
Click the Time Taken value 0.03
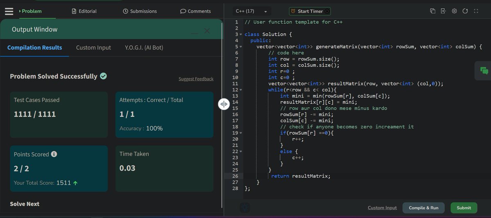tap(127, 168)
